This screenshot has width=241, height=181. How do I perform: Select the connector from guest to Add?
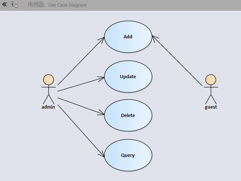point(177,61)
